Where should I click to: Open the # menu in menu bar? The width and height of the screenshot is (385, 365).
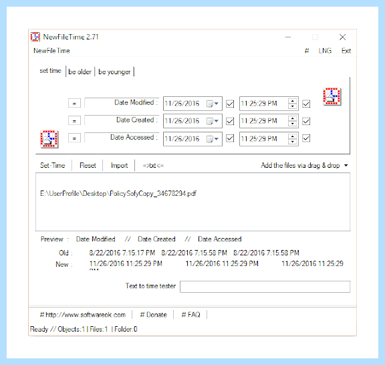(307, 51)
